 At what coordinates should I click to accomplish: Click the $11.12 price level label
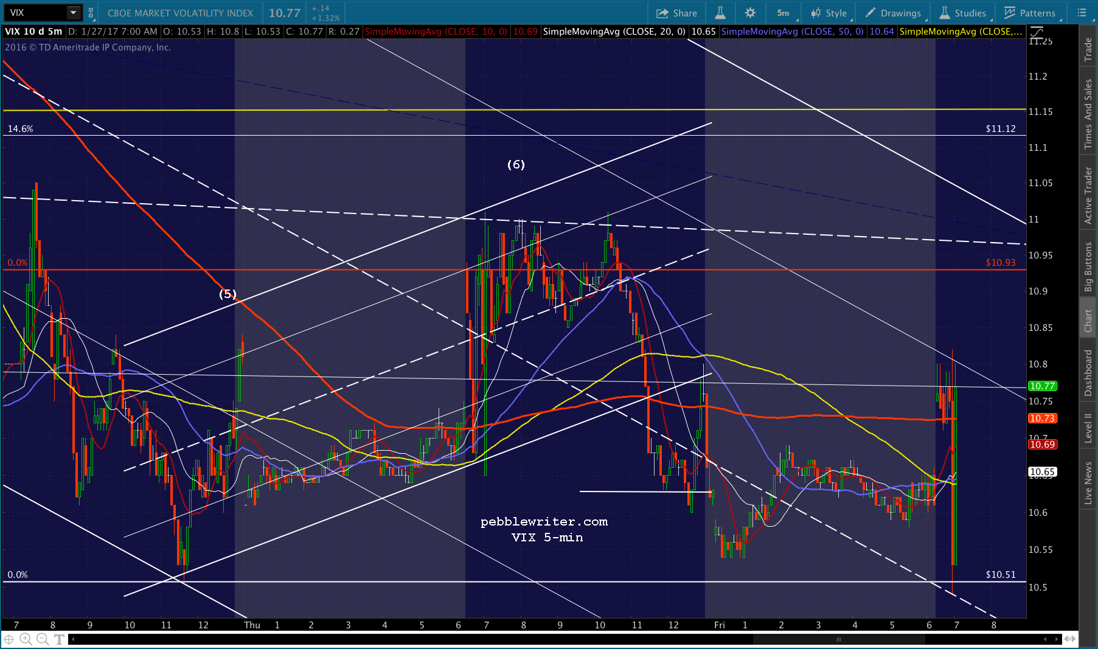point(1001,128)
